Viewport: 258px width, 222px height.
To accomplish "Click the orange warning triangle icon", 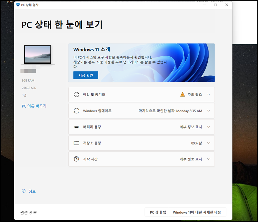I will [183, 94].
